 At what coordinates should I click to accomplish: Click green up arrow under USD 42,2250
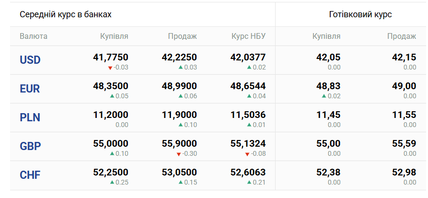click(x=181, y=67)
